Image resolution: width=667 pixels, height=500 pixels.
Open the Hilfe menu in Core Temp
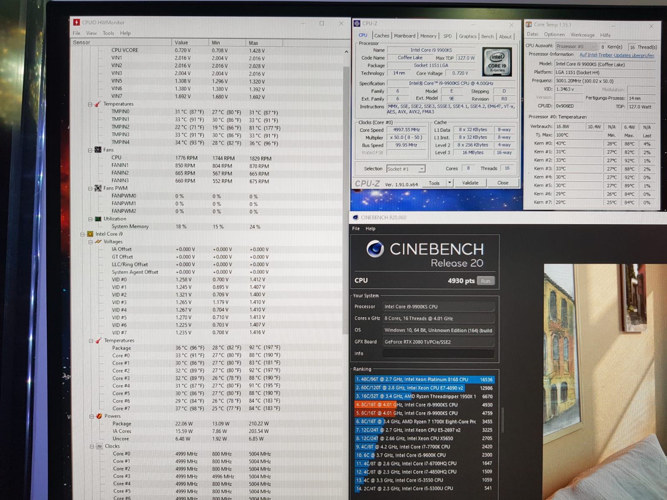point(605,35)
